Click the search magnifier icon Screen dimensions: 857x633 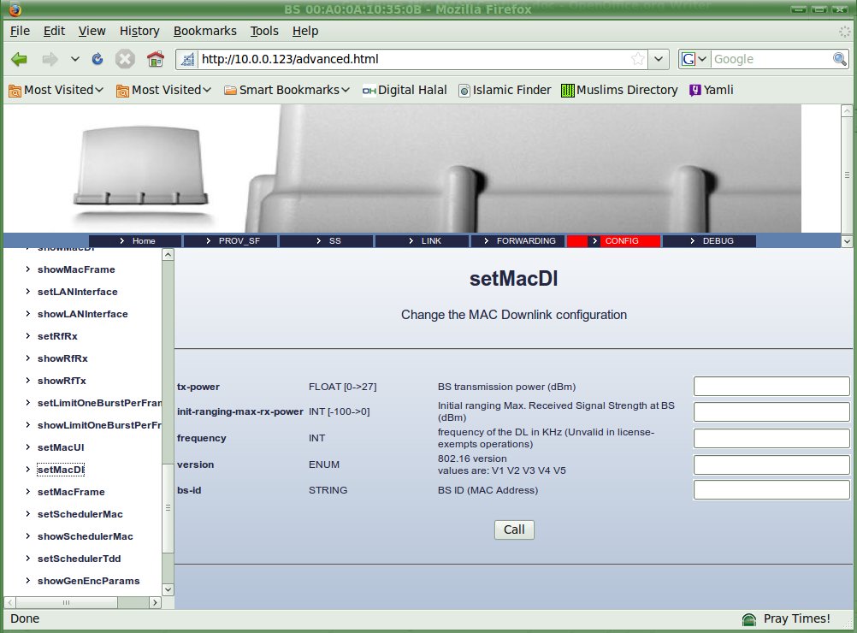[x=840, y=59]
